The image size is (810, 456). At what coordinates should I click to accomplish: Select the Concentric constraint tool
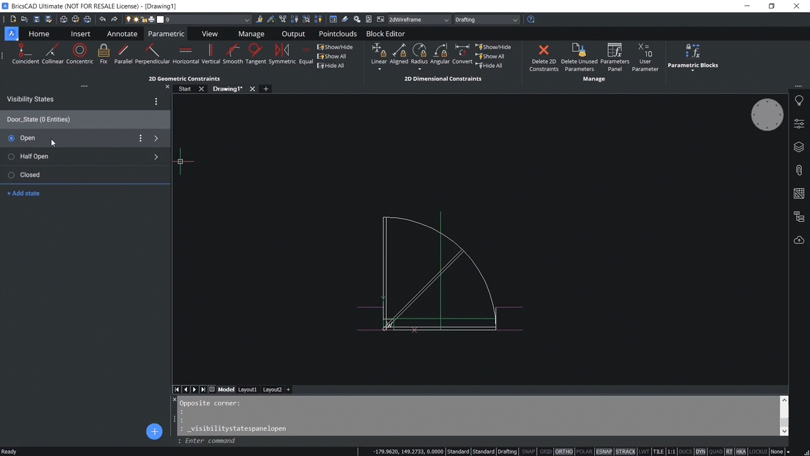[x=80, y=54]
